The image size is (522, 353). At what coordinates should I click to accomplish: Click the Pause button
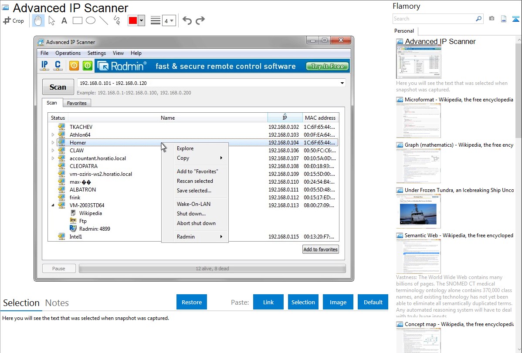coord(58,269)
